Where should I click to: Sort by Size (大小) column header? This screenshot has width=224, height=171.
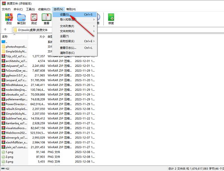37,37
